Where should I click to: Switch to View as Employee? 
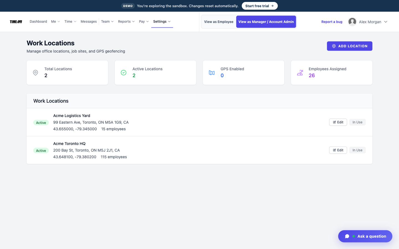pyautogui.click(x=219, y=22)
